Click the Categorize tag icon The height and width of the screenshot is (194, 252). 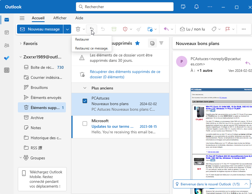[x=214, y=29]
